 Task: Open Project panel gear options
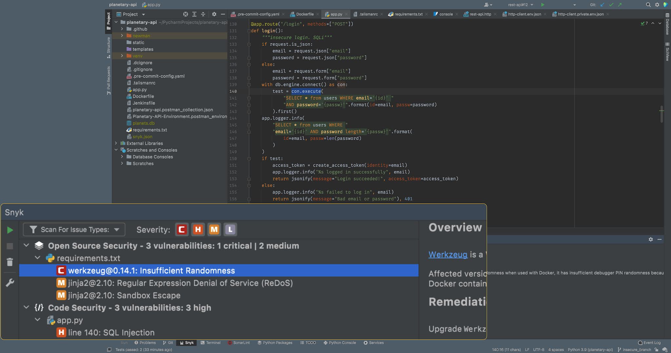[x=214, y=14]
